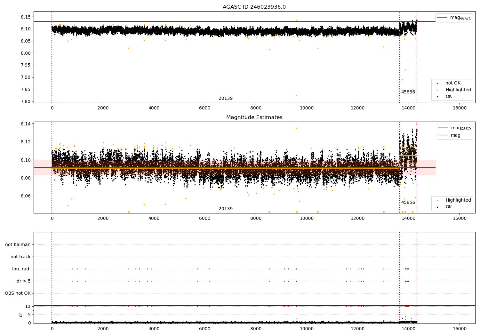Click x-axis tick "2000" under the dr plot
The image size is (480, 336).
coord(103,329)
